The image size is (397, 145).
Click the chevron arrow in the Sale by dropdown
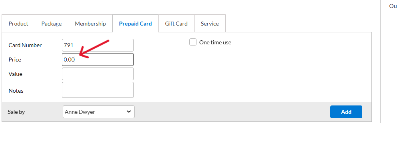[129, 111]
